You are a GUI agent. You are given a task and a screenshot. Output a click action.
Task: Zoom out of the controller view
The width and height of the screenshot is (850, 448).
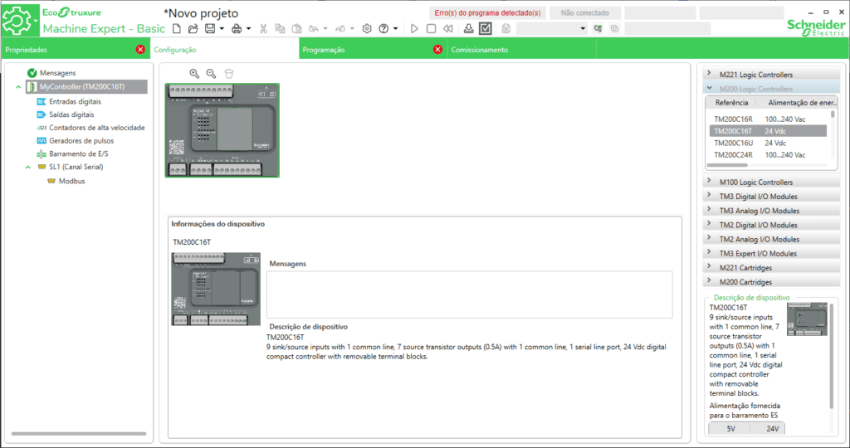click(x=211, y=74)
